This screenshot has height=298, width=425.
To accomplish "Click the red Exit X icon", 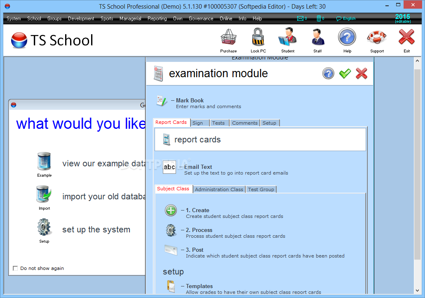I will tap(406, 37).
